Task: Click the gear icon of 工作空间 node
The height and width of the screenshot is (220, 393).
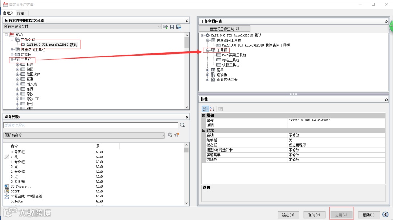Action: point(17,40)
